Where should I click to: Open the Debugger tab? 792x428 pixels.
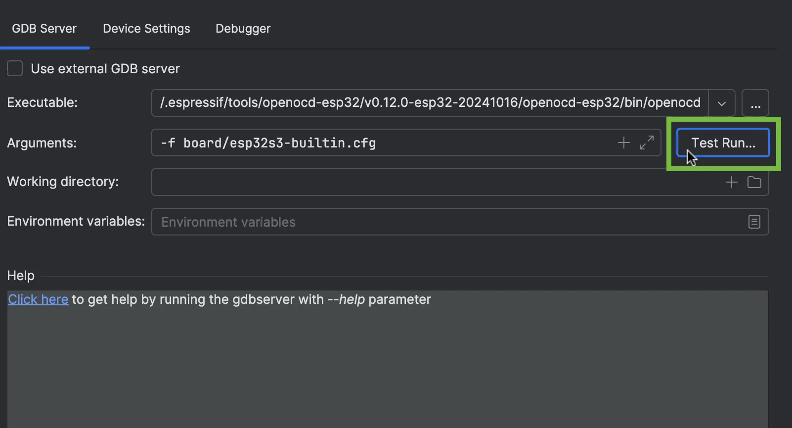(243, 29)
